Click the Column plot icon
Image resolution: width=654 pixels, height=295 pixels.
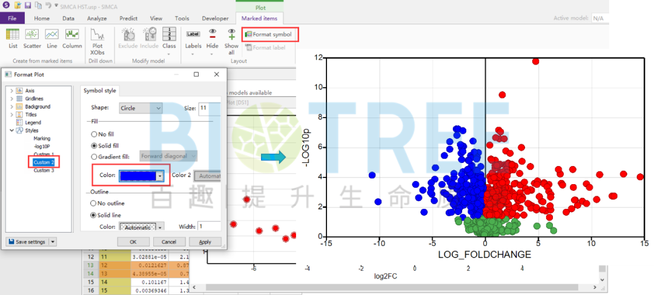[x=72, y=38]
